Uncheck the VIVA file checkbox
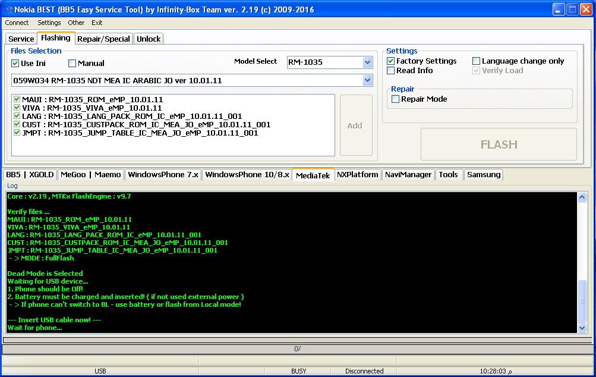The width and height of the screenshot is (596, 377). (17, 108)
